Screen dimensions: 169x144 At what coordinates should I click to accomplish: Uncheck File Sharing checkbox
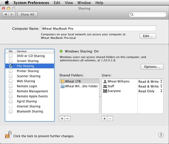[11, 66]
